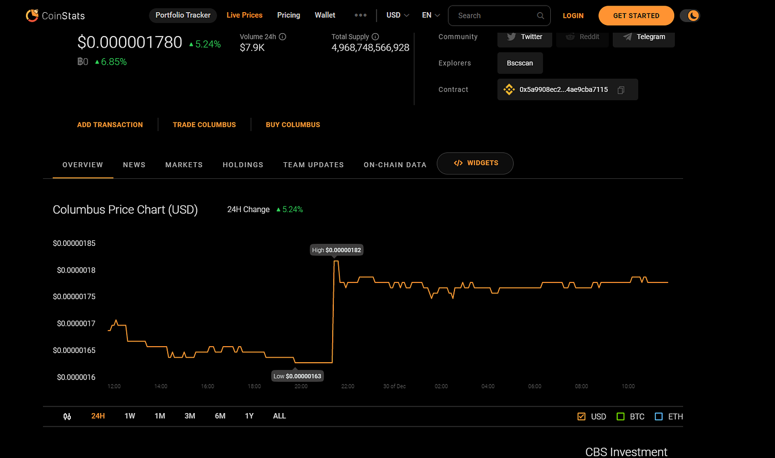775x458 pixels.
Task: Click the contract address 0x5a9908ec2...4ae9cba7115
Action: click(564, 89)
